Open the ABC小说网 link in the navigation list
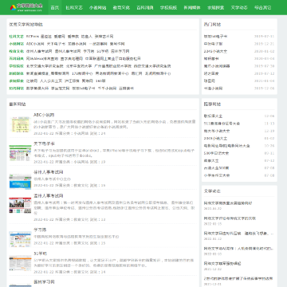The image size is (287, 287). [35, 44]
